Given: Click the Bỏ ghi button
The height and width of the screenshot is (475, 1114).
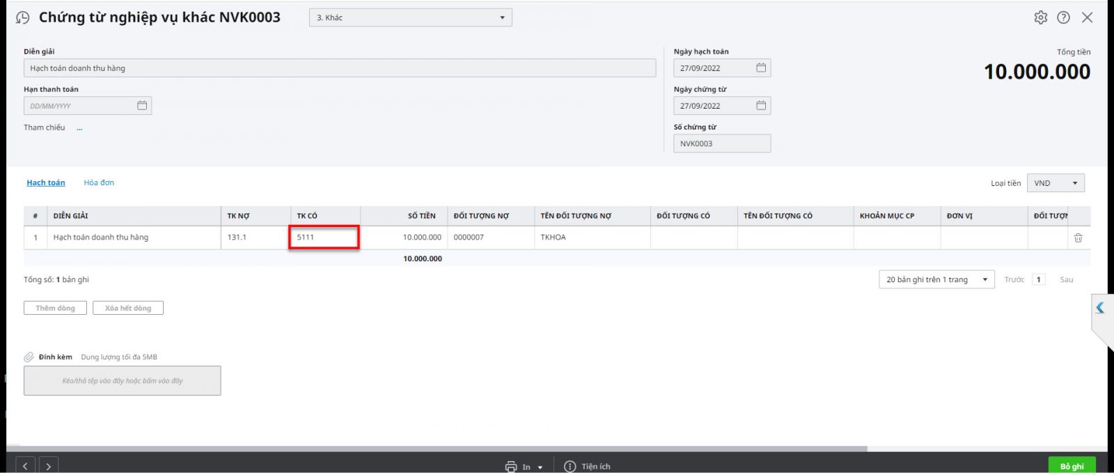Looking at the screenshot, I should pyautogui.click(x=1072, y=466).
